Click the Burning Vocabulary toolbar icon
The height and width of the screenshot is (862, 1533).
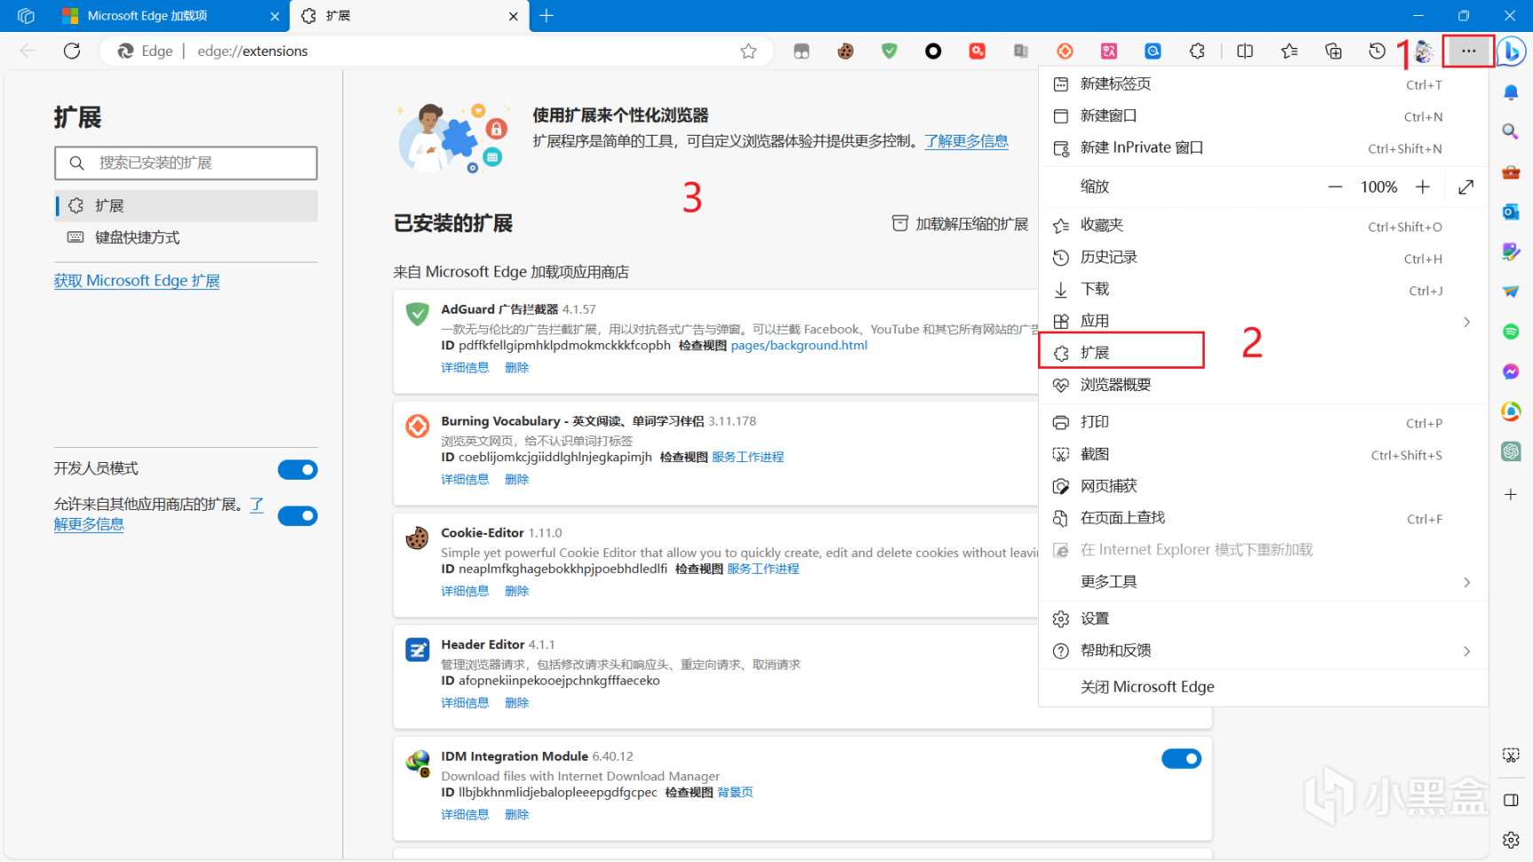(1065, 51)
